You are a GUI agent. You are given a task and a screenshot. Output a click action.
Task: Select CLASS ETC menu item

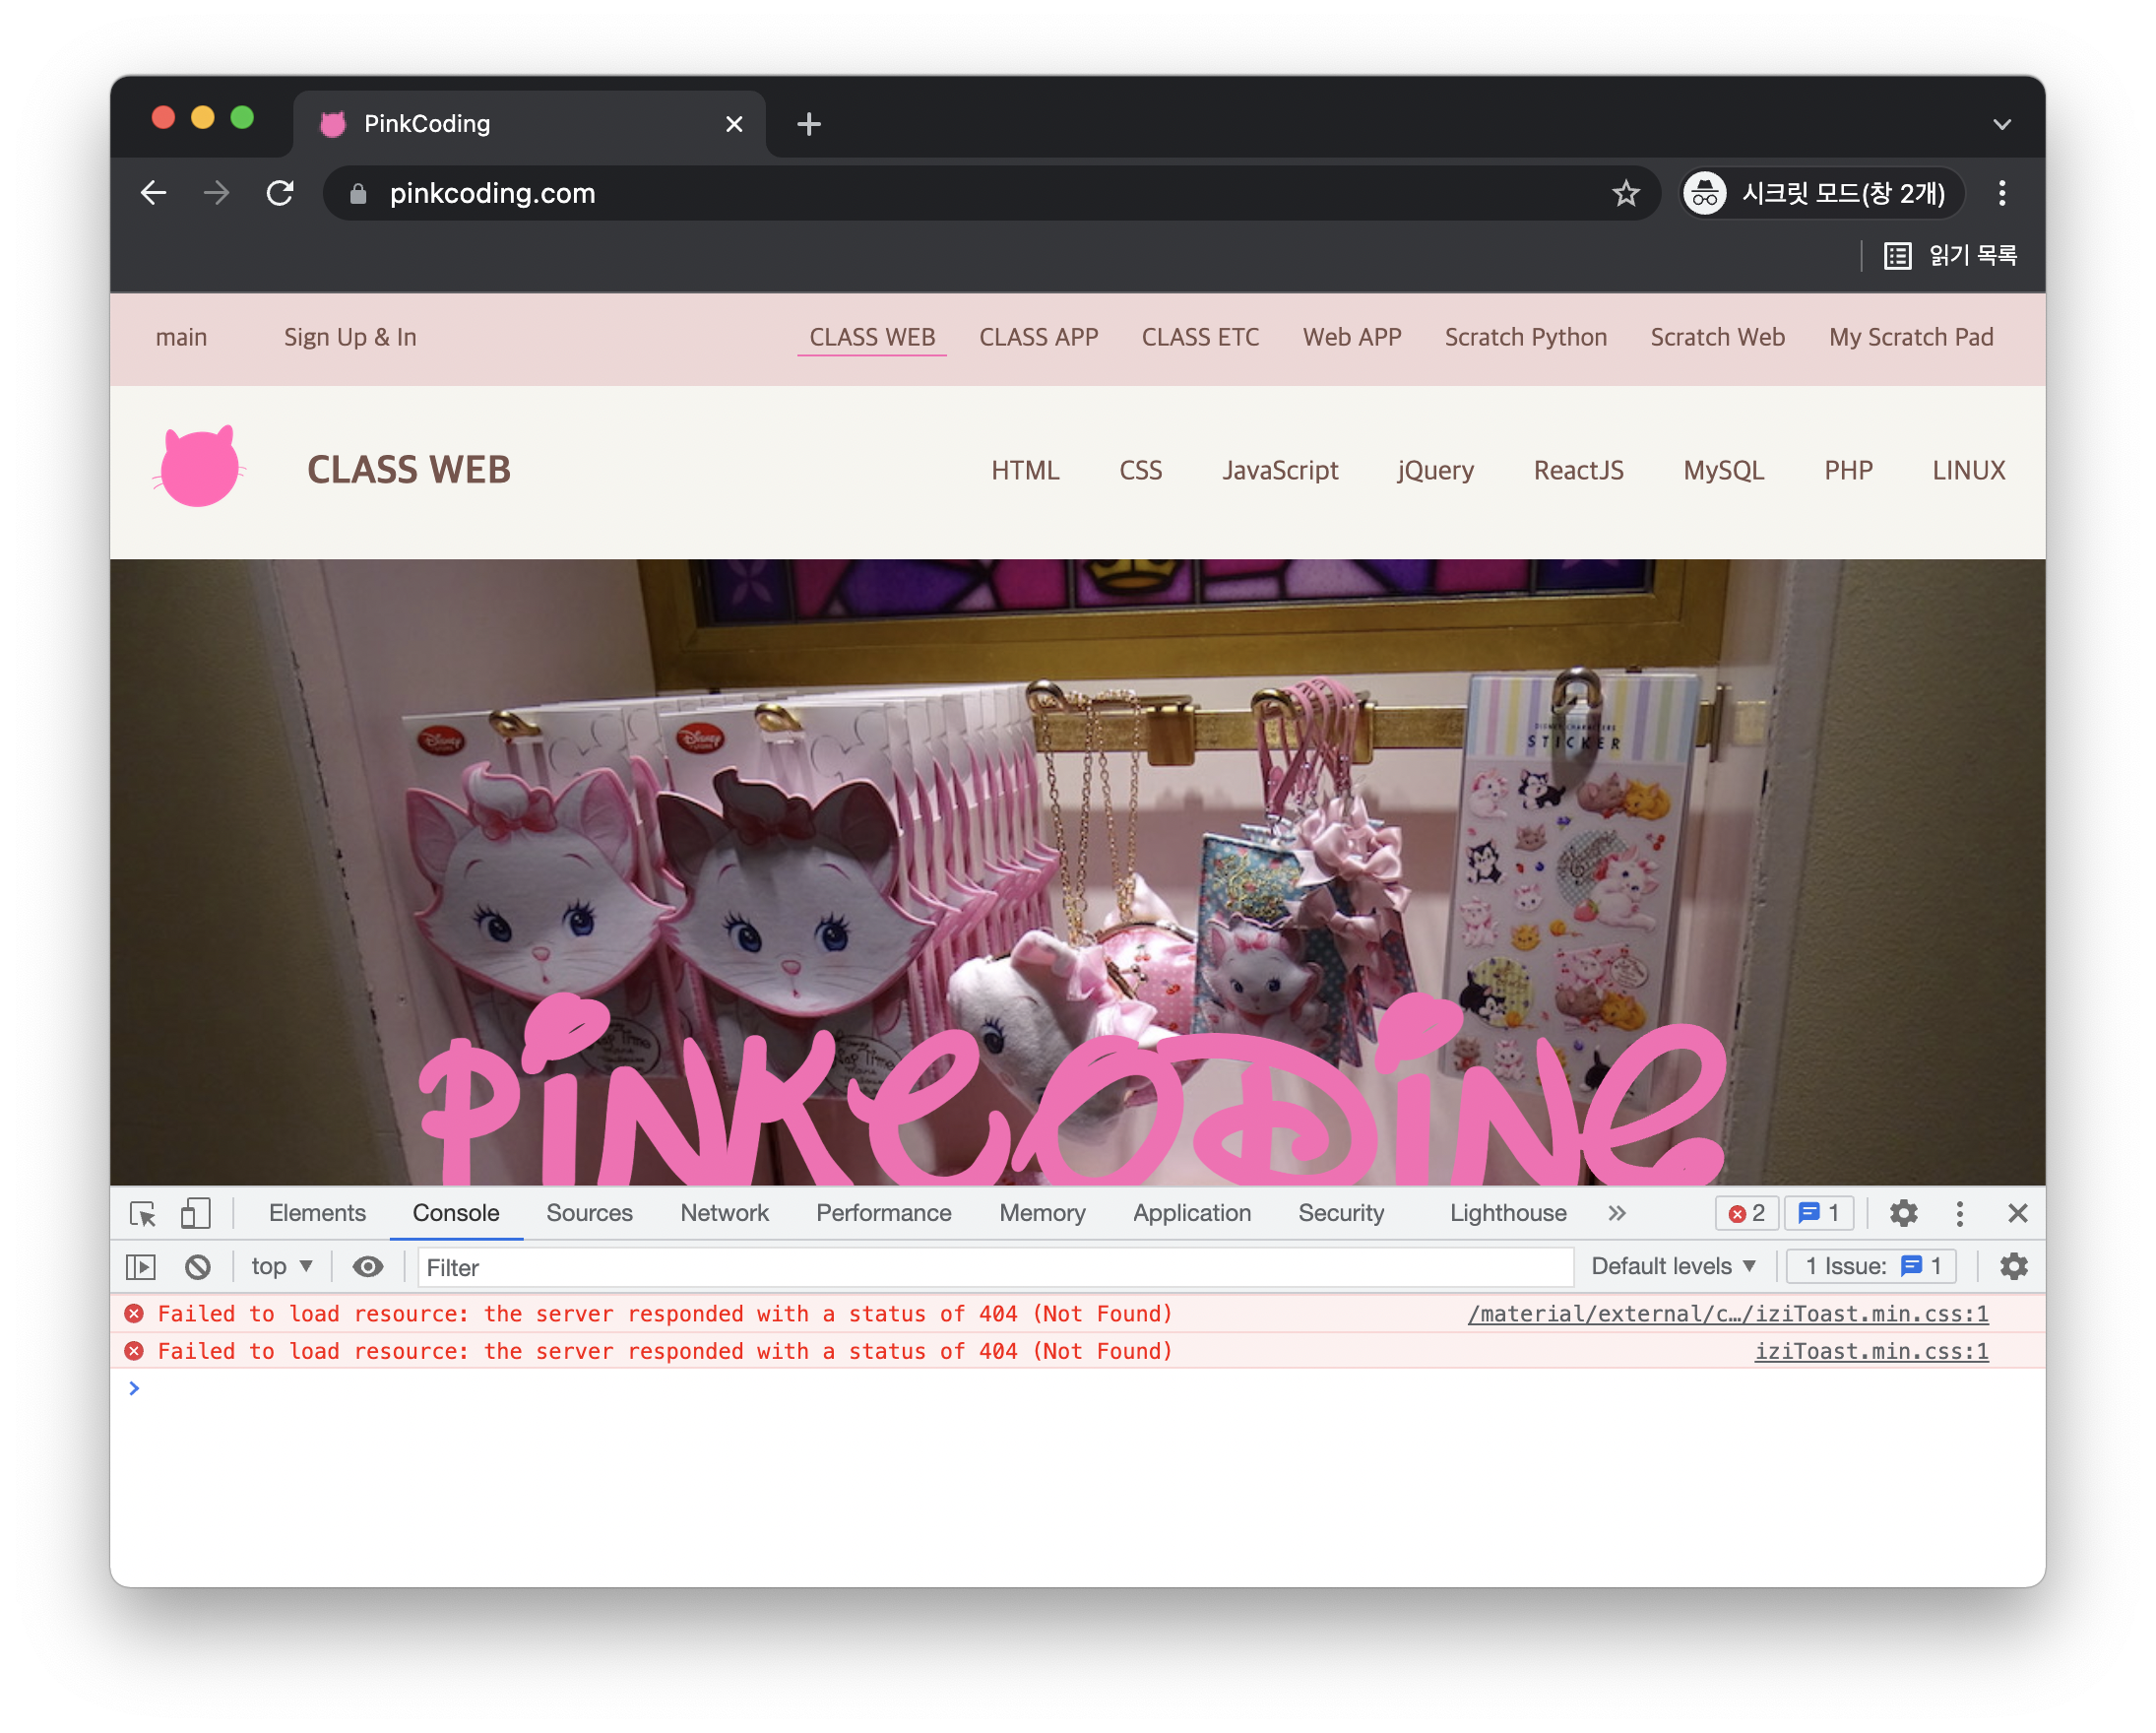(x=1200, y=337)
